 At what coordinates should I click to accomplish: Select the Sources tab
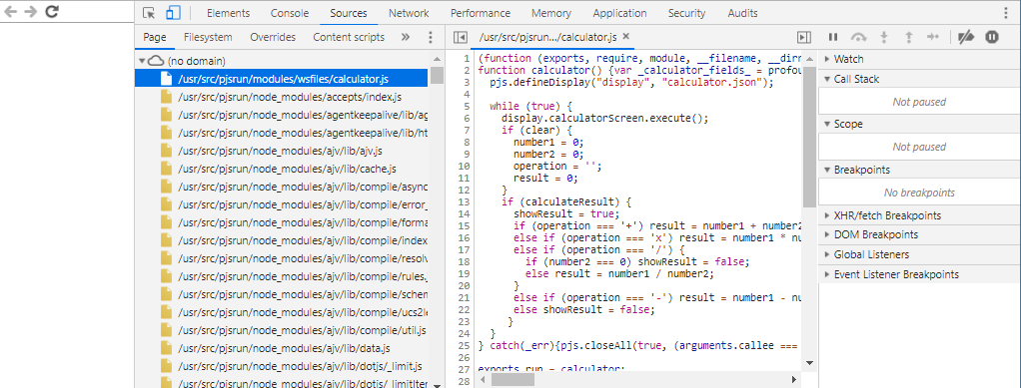(349, 13)
